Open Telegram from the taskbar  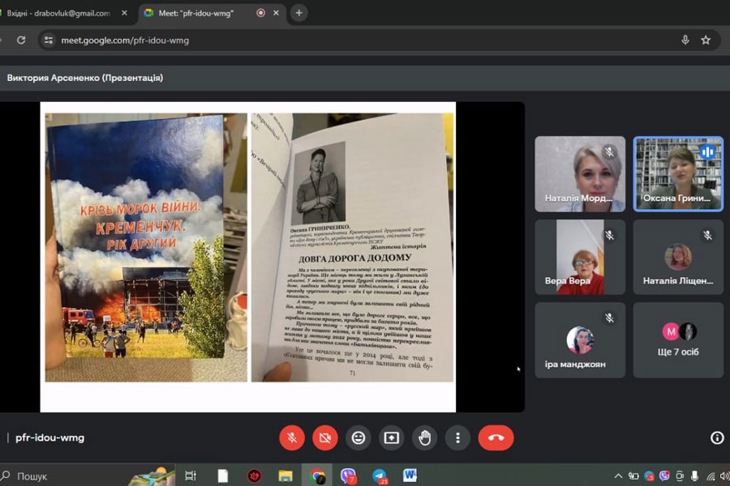[x=380, y=475]
